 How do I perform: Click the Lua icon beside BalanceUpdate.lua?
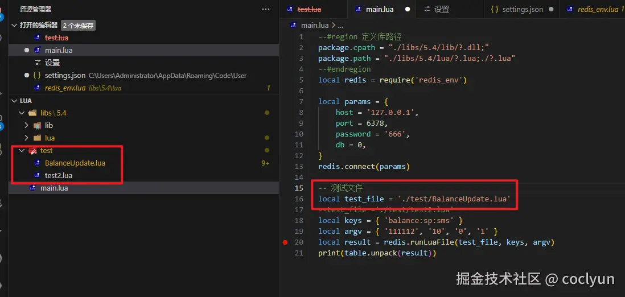point(37,163)
